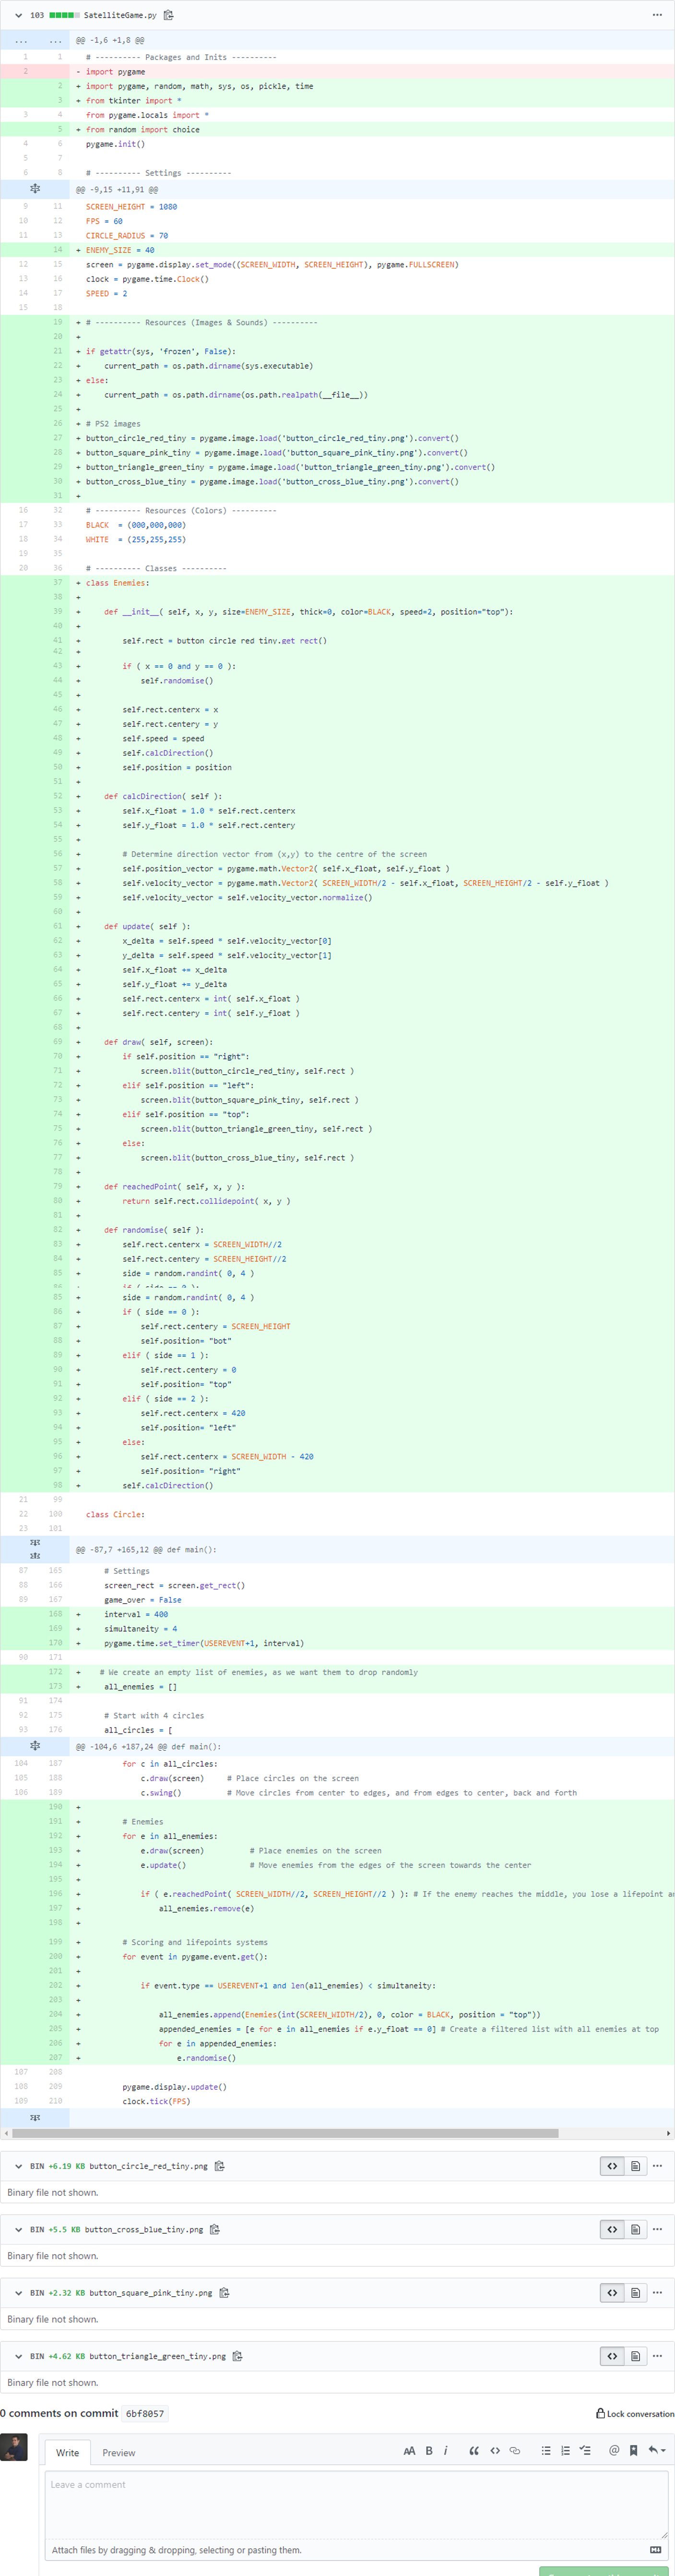The image size is (675, 2576).
Task: Collapse button_triangle_green_tiny.png file
Action: point(18,2356)
